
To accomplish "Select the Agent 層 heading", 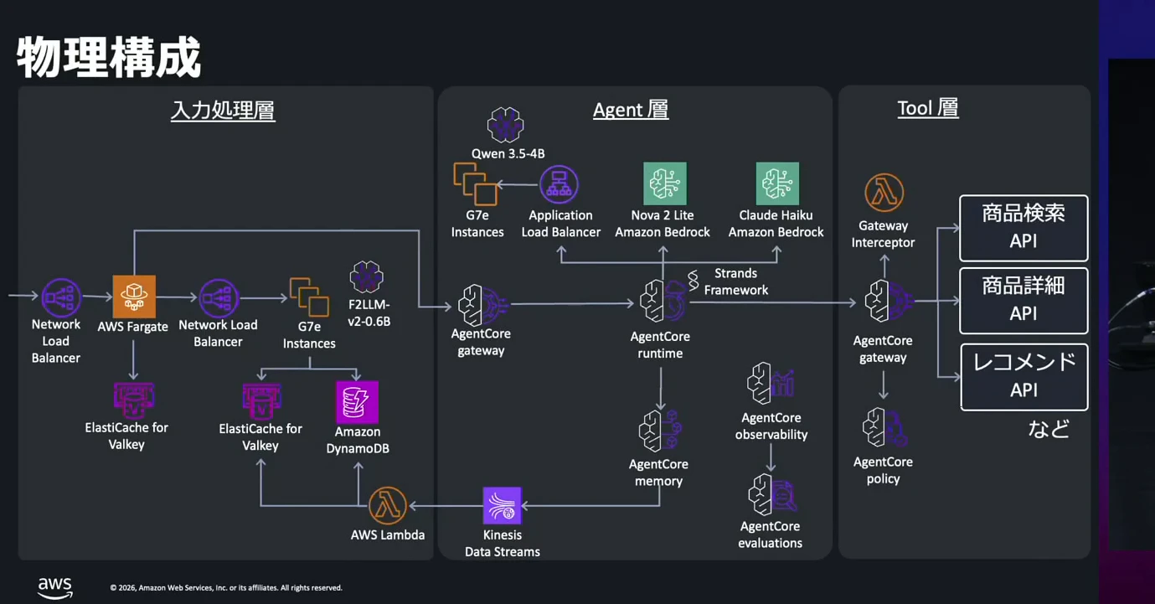I will [631, 110].
